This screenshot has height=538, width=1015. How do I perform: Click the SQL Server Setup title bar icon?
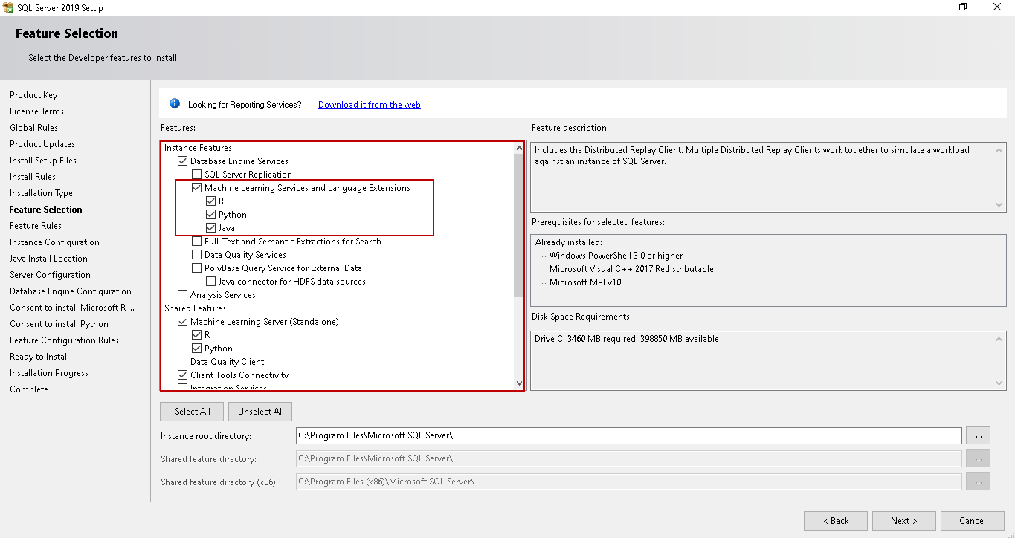[x=9, y=7]
